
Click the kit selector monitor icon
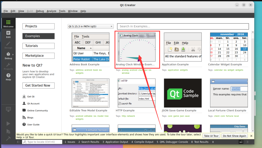[x=8, y=109]
